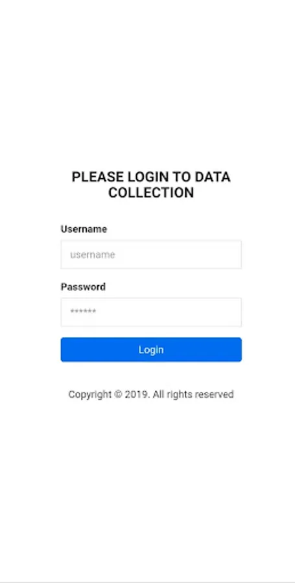Image resolution: width=295 pixels, height=583 pixels.
Task: Click the asterisk placeholder in Password box
Action: [x=84, y=312]
